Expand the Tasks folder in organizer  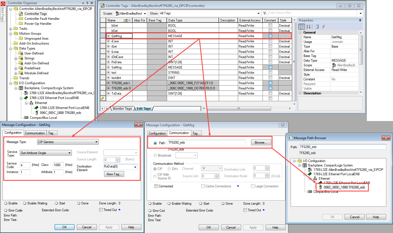tap(11, 29)
